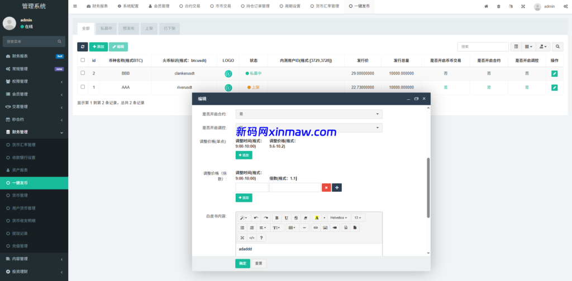The width and height of the screenshot is (572, 281).
Task: Expand the 会员管理 sidebar menu
Action: point(34,94)
